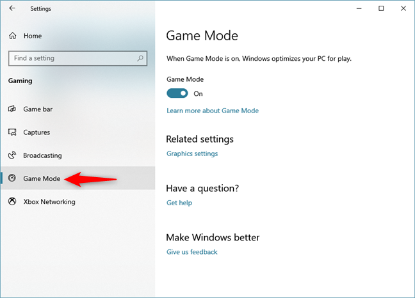Select the Gaming category heading
Image resolution: width=415 pixels, height=298 pixels.
tap(20, 81)
